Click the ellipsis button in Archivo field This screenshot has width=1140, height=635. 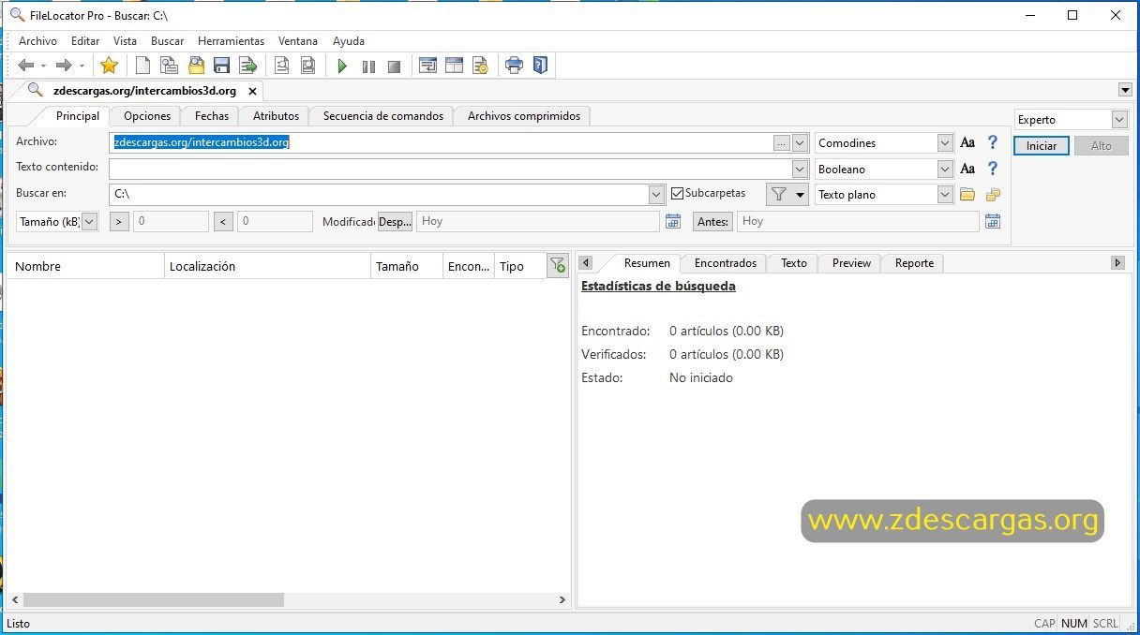pos(781,143)
